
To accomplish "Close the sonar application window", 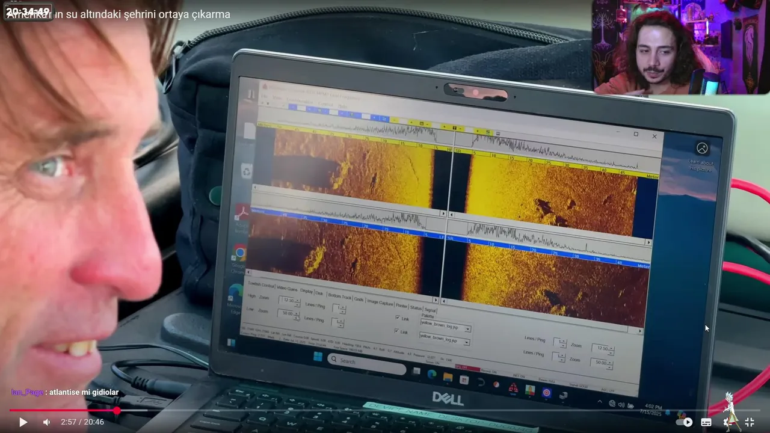I will point(654,137).
